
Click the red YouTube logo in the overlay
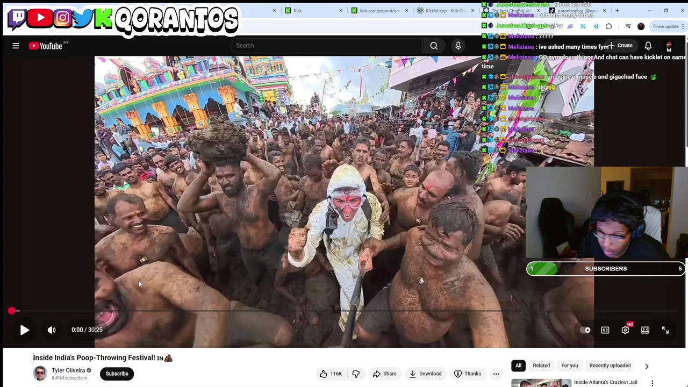(x=40, y=18)
